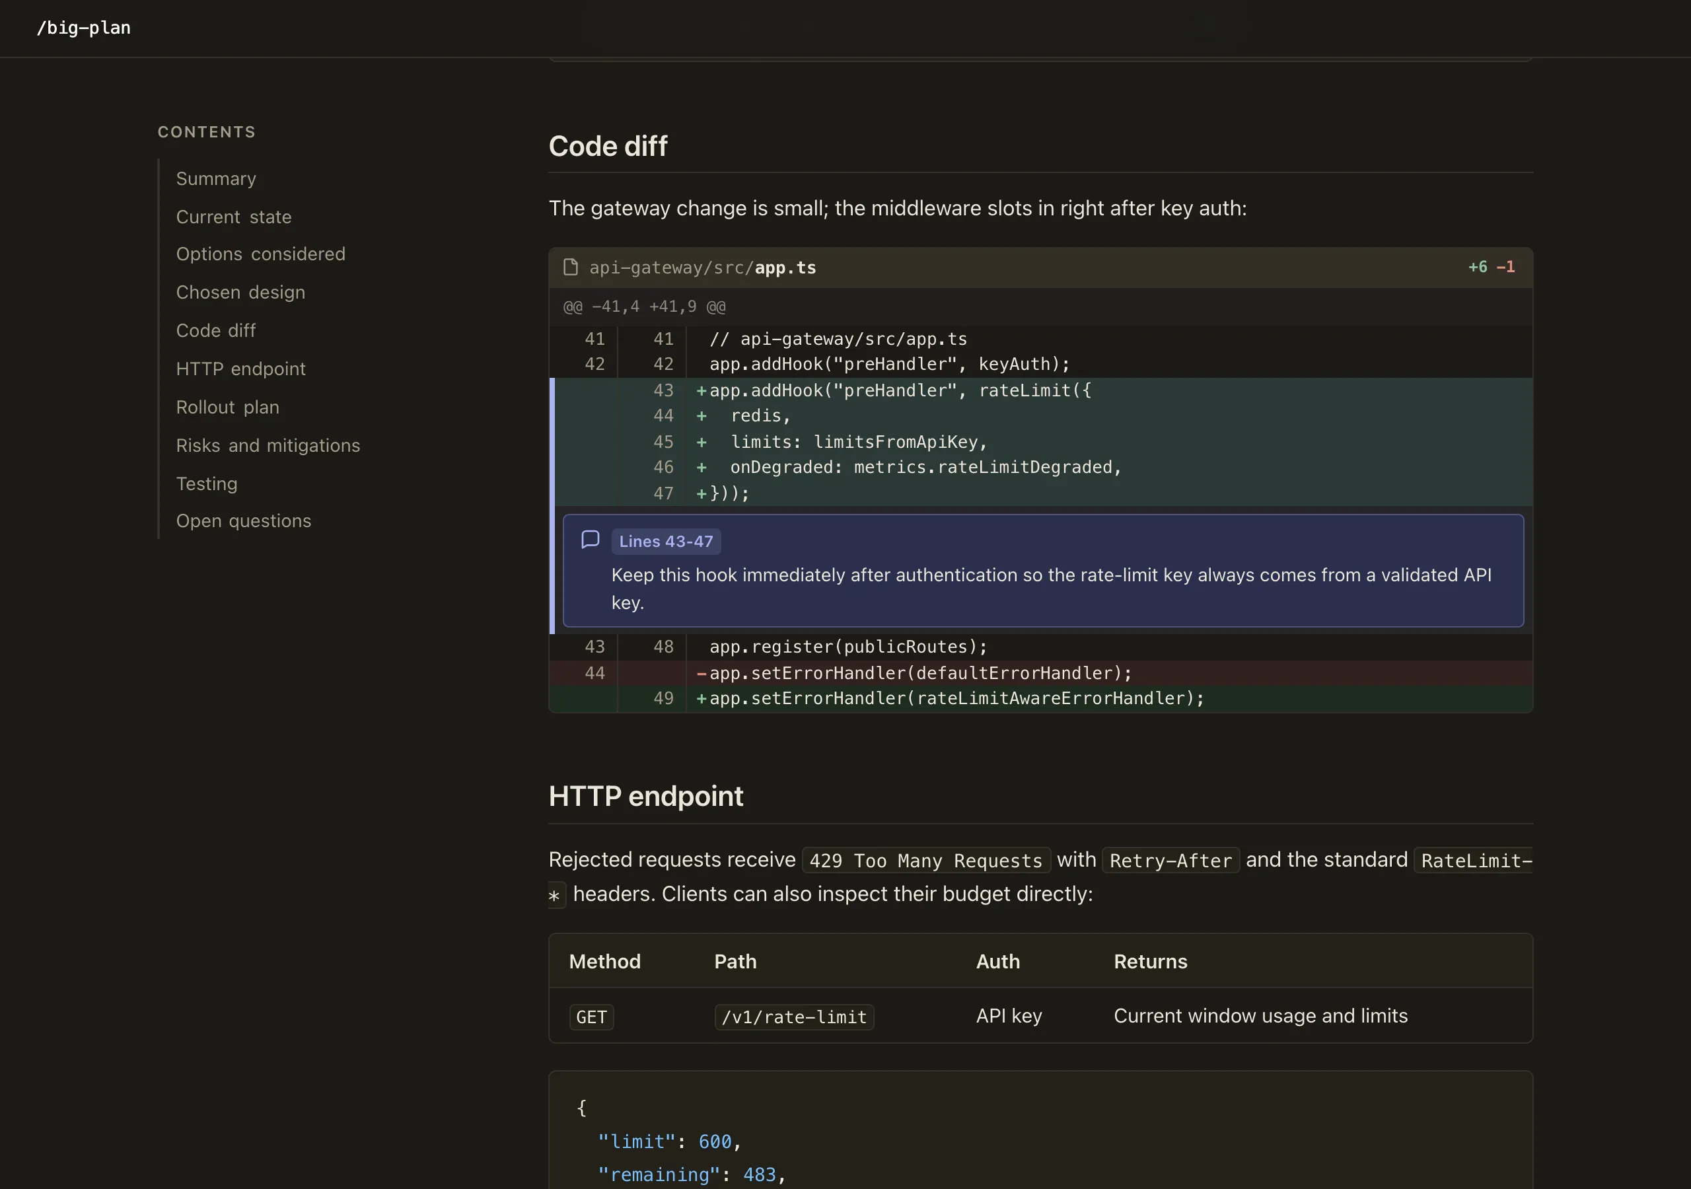Navigate to HTTP endpoint in contents
This screenshot has width=1691, height=1189.
pos(240,369)
